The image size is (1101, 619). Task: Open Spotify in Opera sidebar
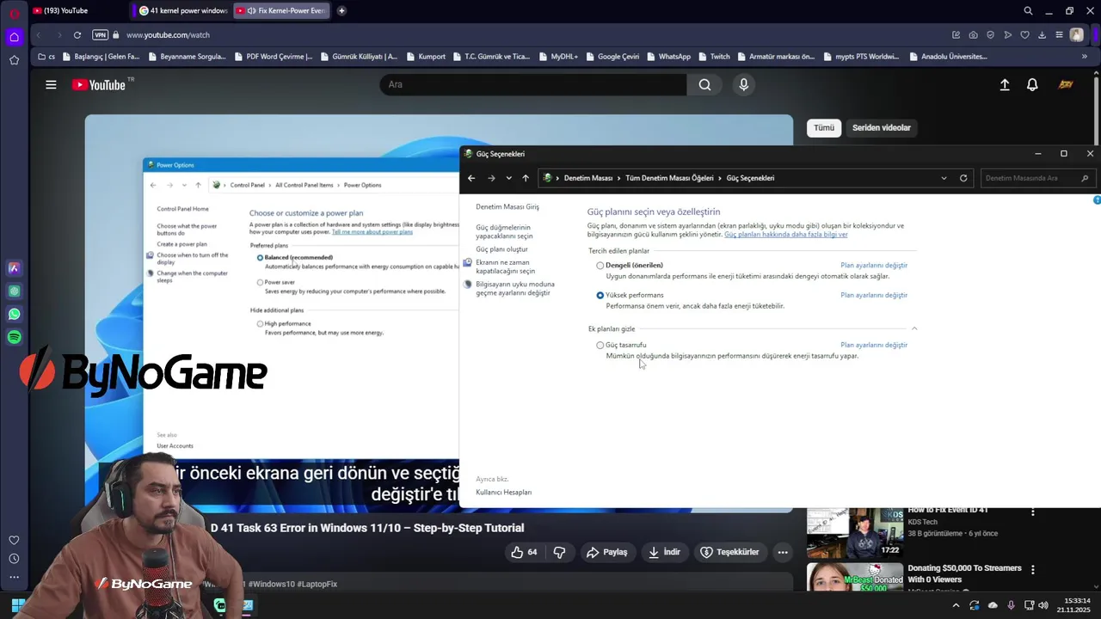[14, 338]
